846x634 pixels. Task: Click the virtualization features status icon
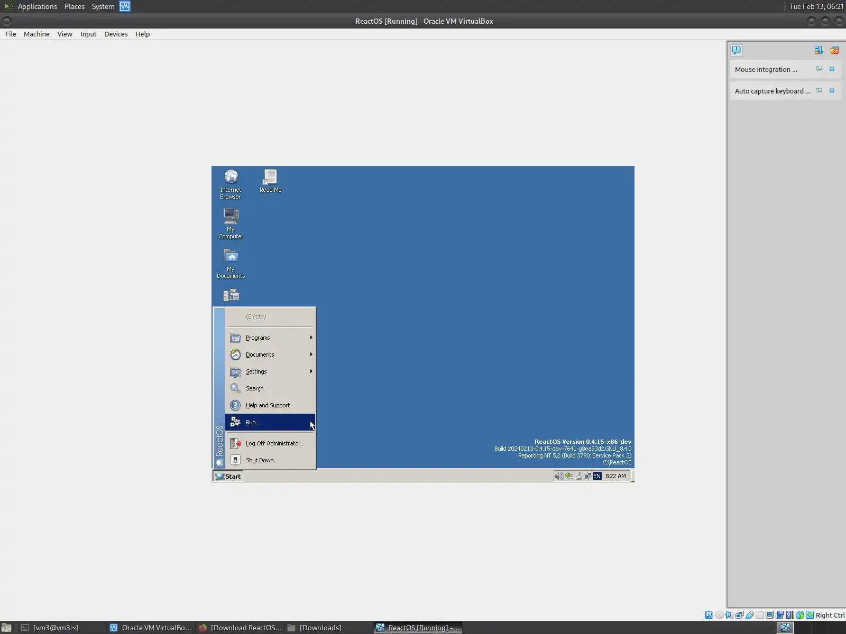pyautogui.click(x=789, y=615)
